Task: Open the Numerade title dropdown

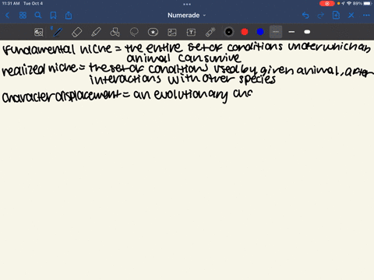Action: click(186, 16)
